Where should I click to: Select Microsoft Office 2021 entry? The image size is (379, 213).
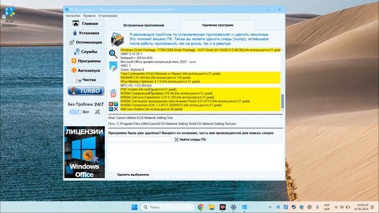click(x=200, y=62)
